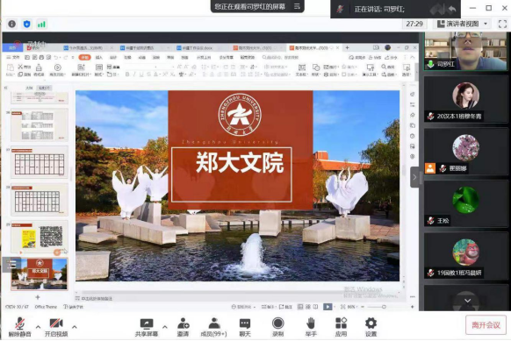Open meeting 设置 settings gear
The height and width of the screenshot is (341, 511).
tap(371, 327)
